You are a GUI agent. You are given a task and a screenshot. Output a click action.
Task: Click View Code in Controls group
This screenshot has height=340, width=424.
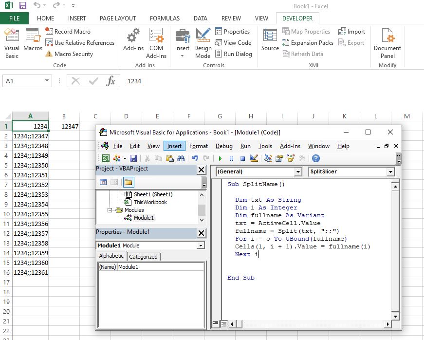[233, 43]
